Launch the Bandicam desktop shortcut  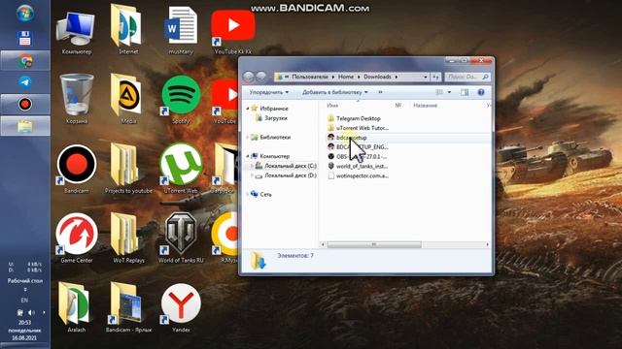pyautogui.click(x=76, y=168)
